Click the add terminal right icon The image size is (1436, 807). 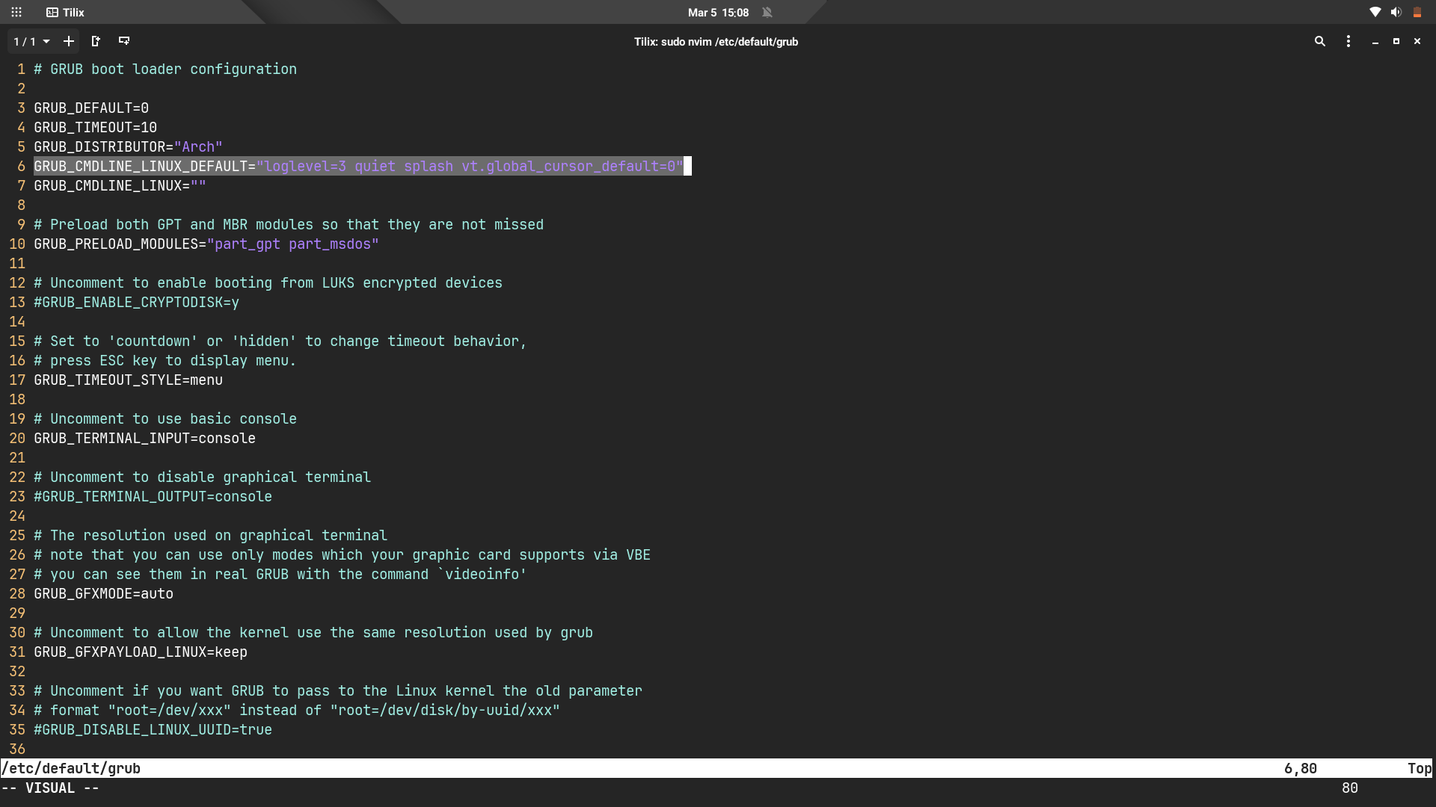click(96, 42)
